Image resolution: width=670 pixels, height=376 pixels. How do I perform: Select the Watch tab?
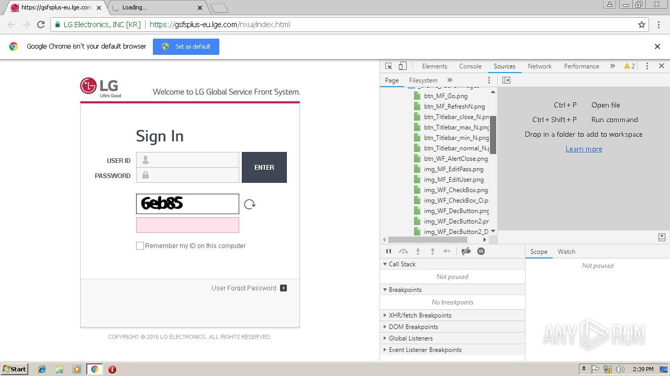click(x=566, y=252)
